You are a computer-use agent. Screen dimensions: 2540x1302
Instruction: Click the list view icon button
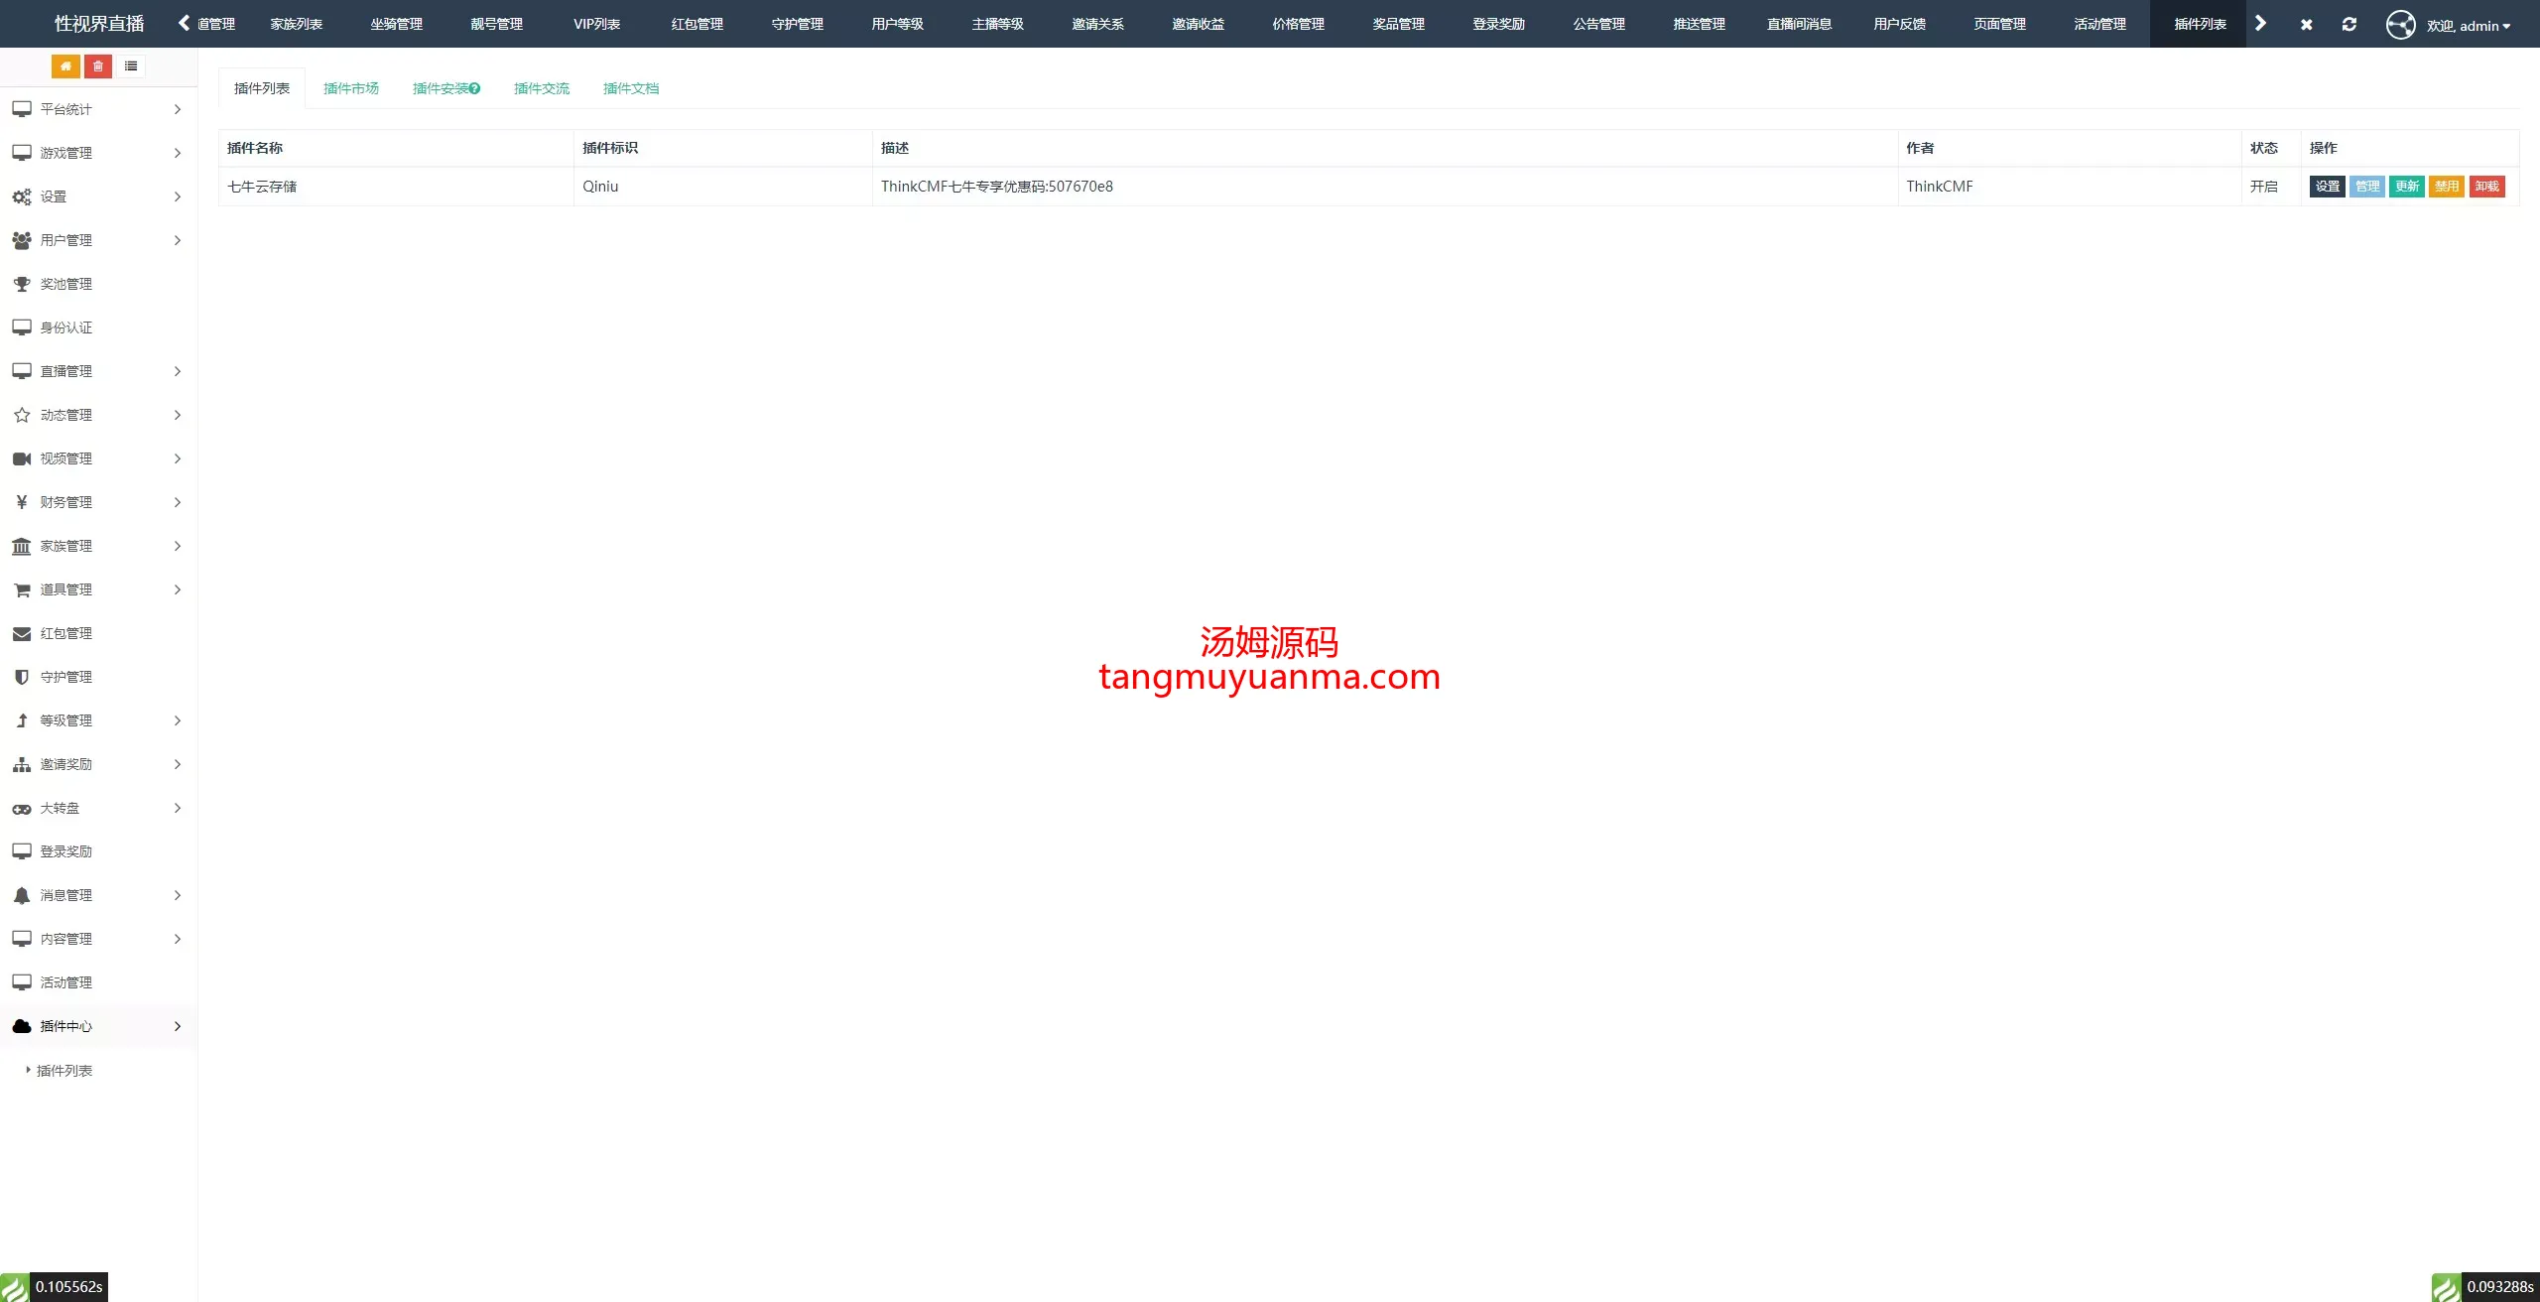[131, 66]
